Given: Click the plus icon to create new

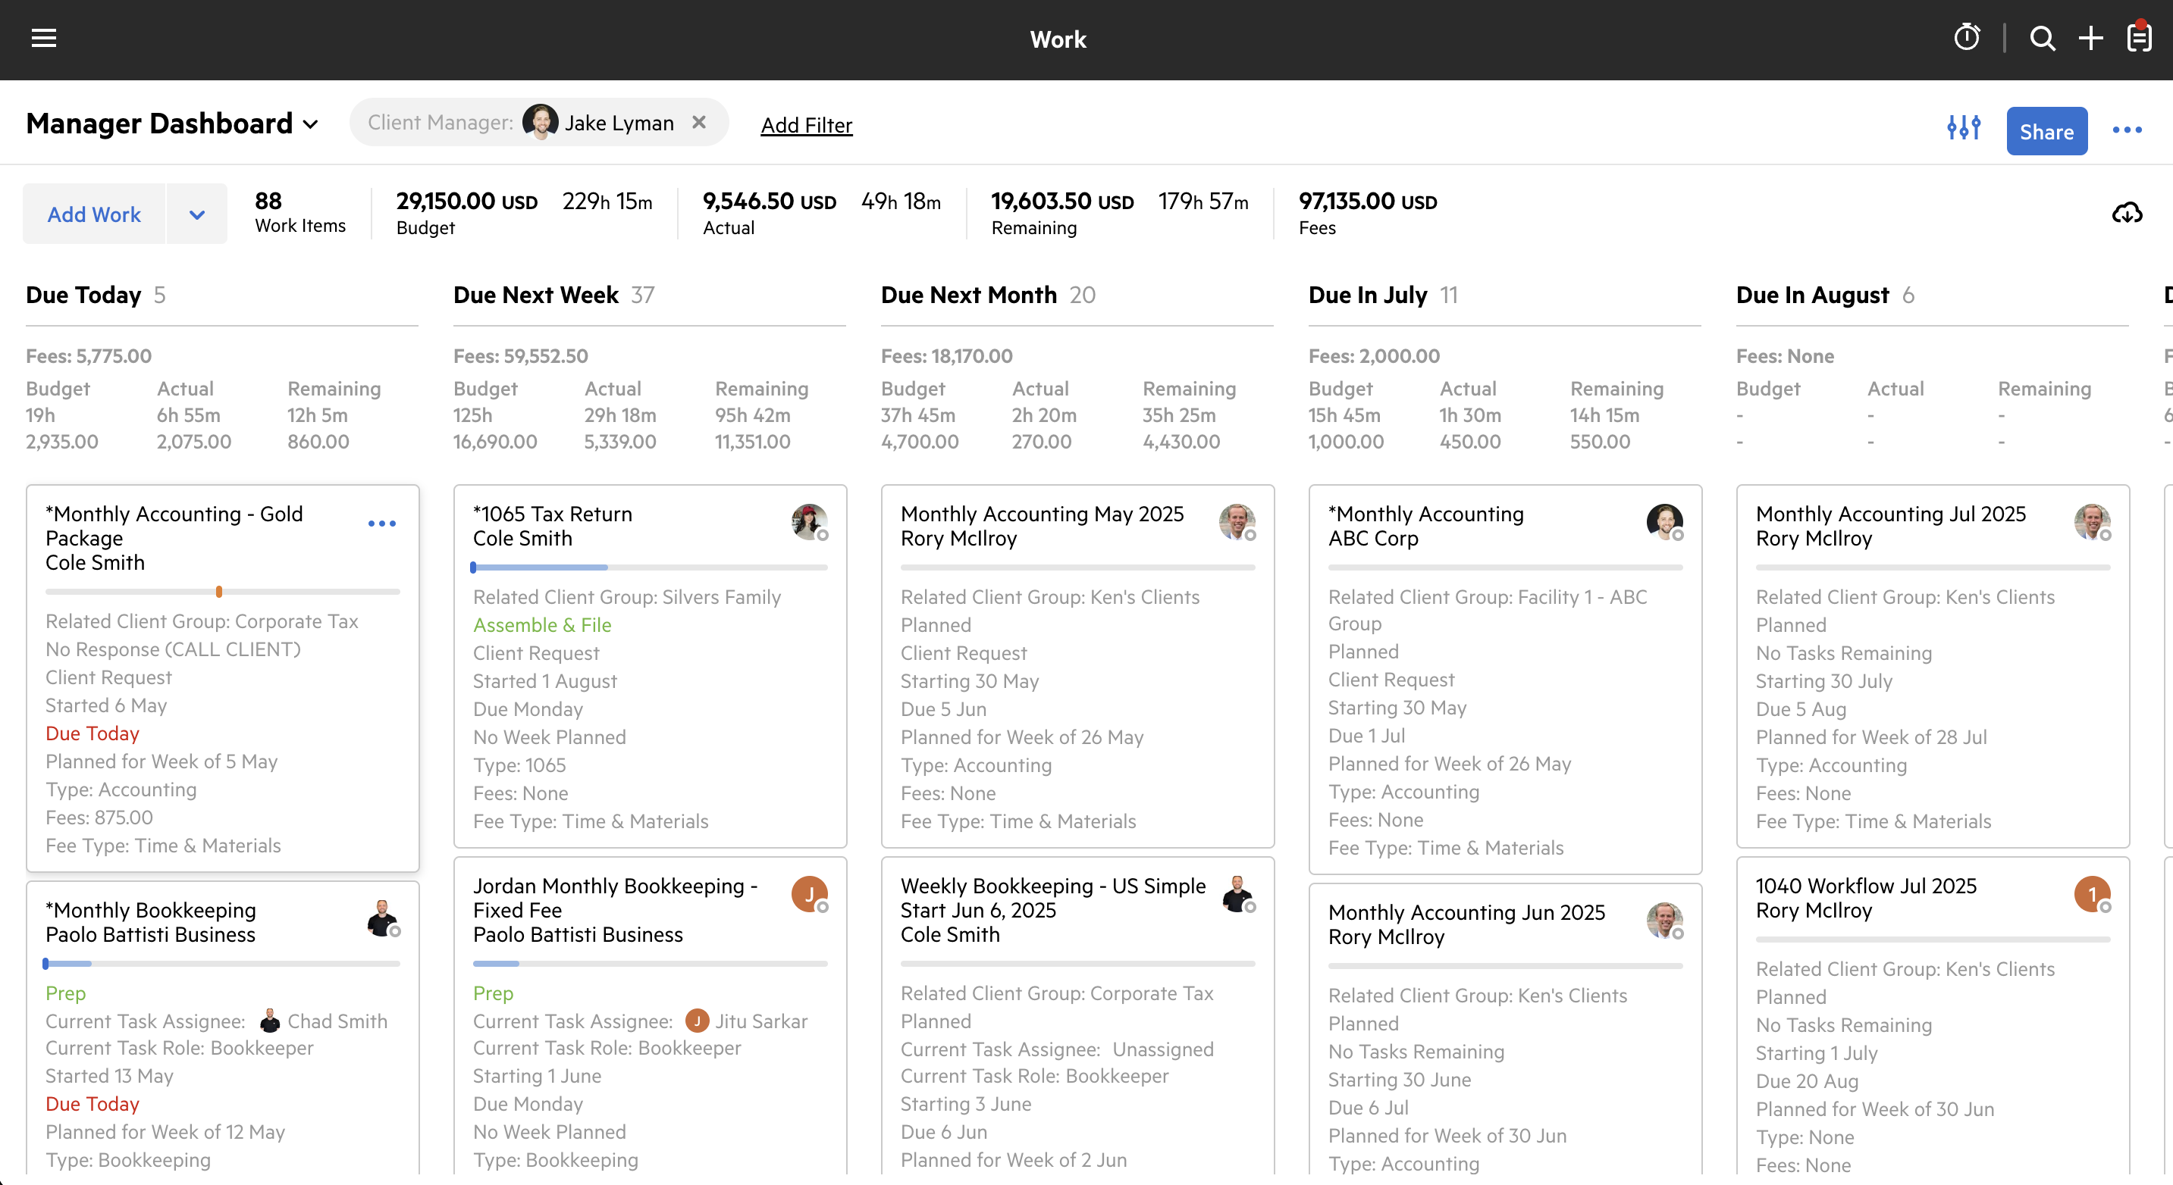Looking at the screenshot, I should [x=2090, y=39].
